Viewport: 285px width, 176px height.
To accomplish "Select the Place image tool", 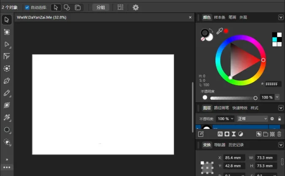I will 7,142.
